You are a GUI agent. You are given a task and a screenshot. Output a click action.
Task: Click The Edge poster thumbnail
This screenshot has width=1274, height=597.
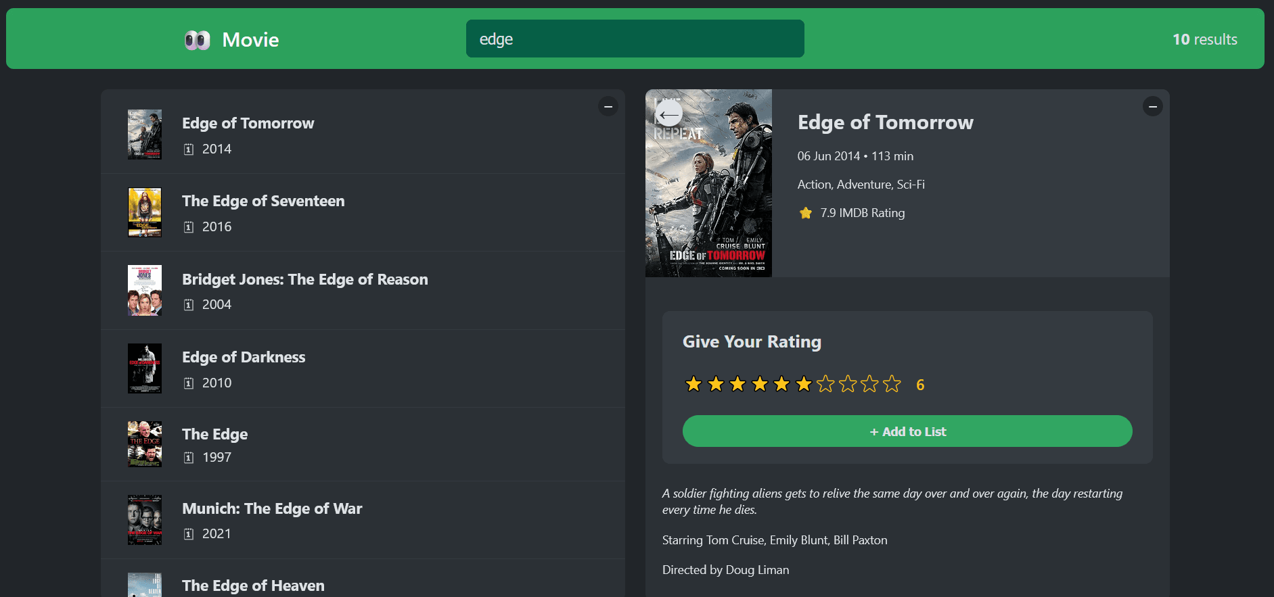(145, 444)
